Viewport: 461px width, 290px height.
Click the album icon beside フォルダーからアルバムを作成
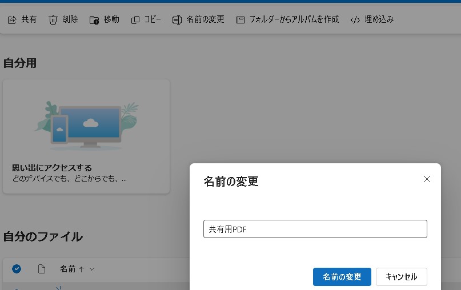[240, 20]
